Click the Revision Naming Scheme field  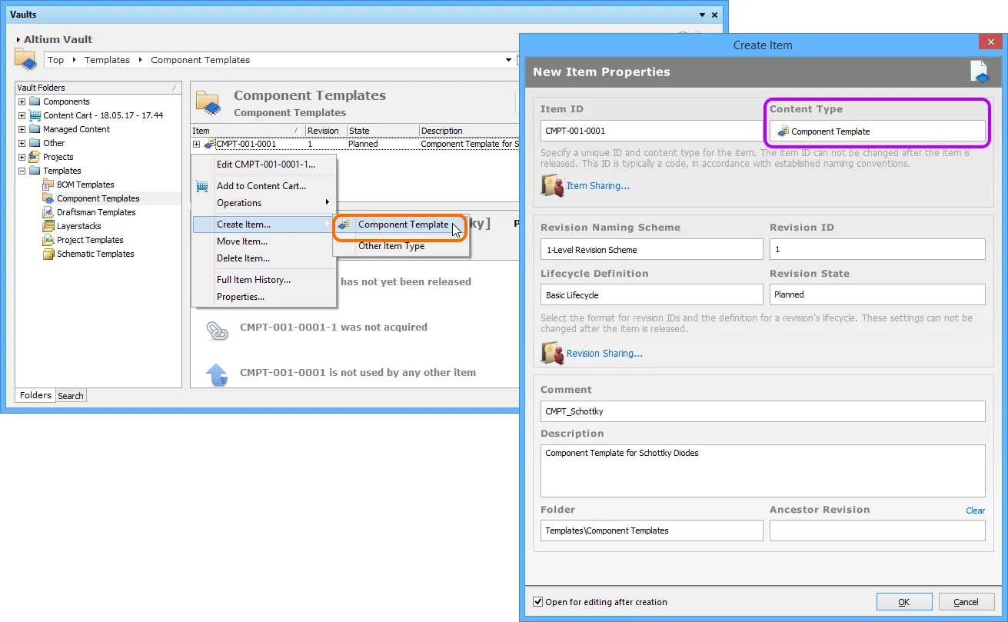[652, 249]
